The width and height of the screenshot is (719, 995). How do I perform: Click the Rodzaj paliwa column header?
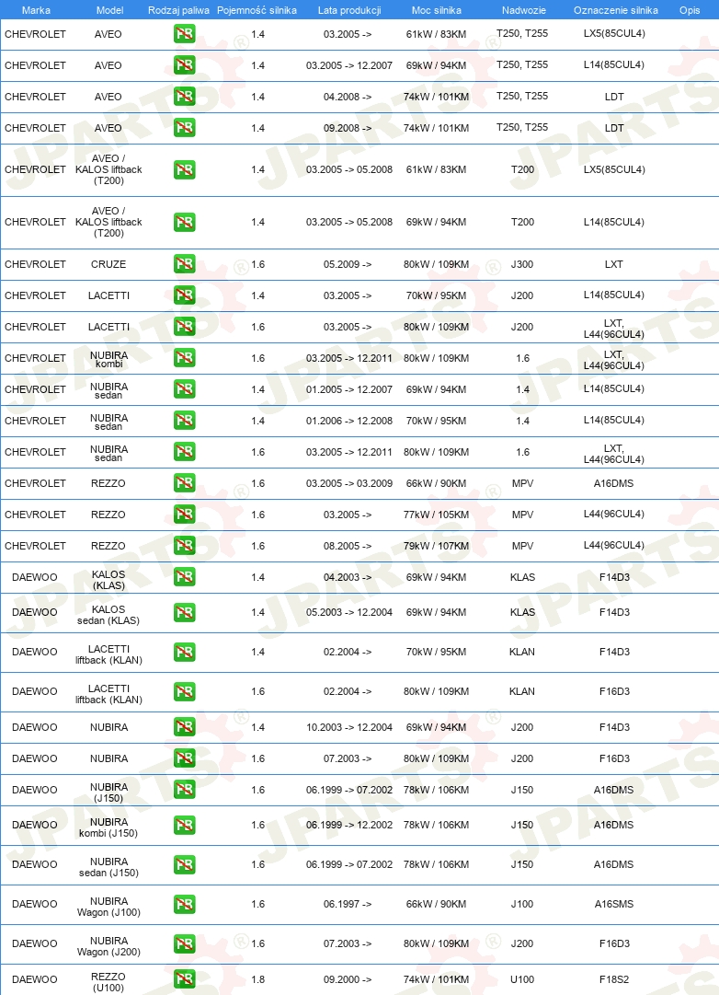[178, 10]
